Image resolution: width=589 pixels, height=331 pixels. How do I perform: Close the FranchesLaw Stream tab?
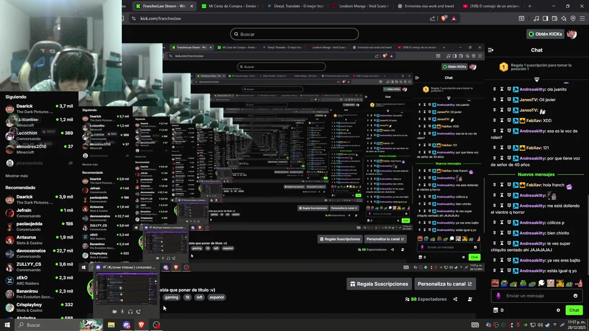pyautogui.click(x=191, y=6)
